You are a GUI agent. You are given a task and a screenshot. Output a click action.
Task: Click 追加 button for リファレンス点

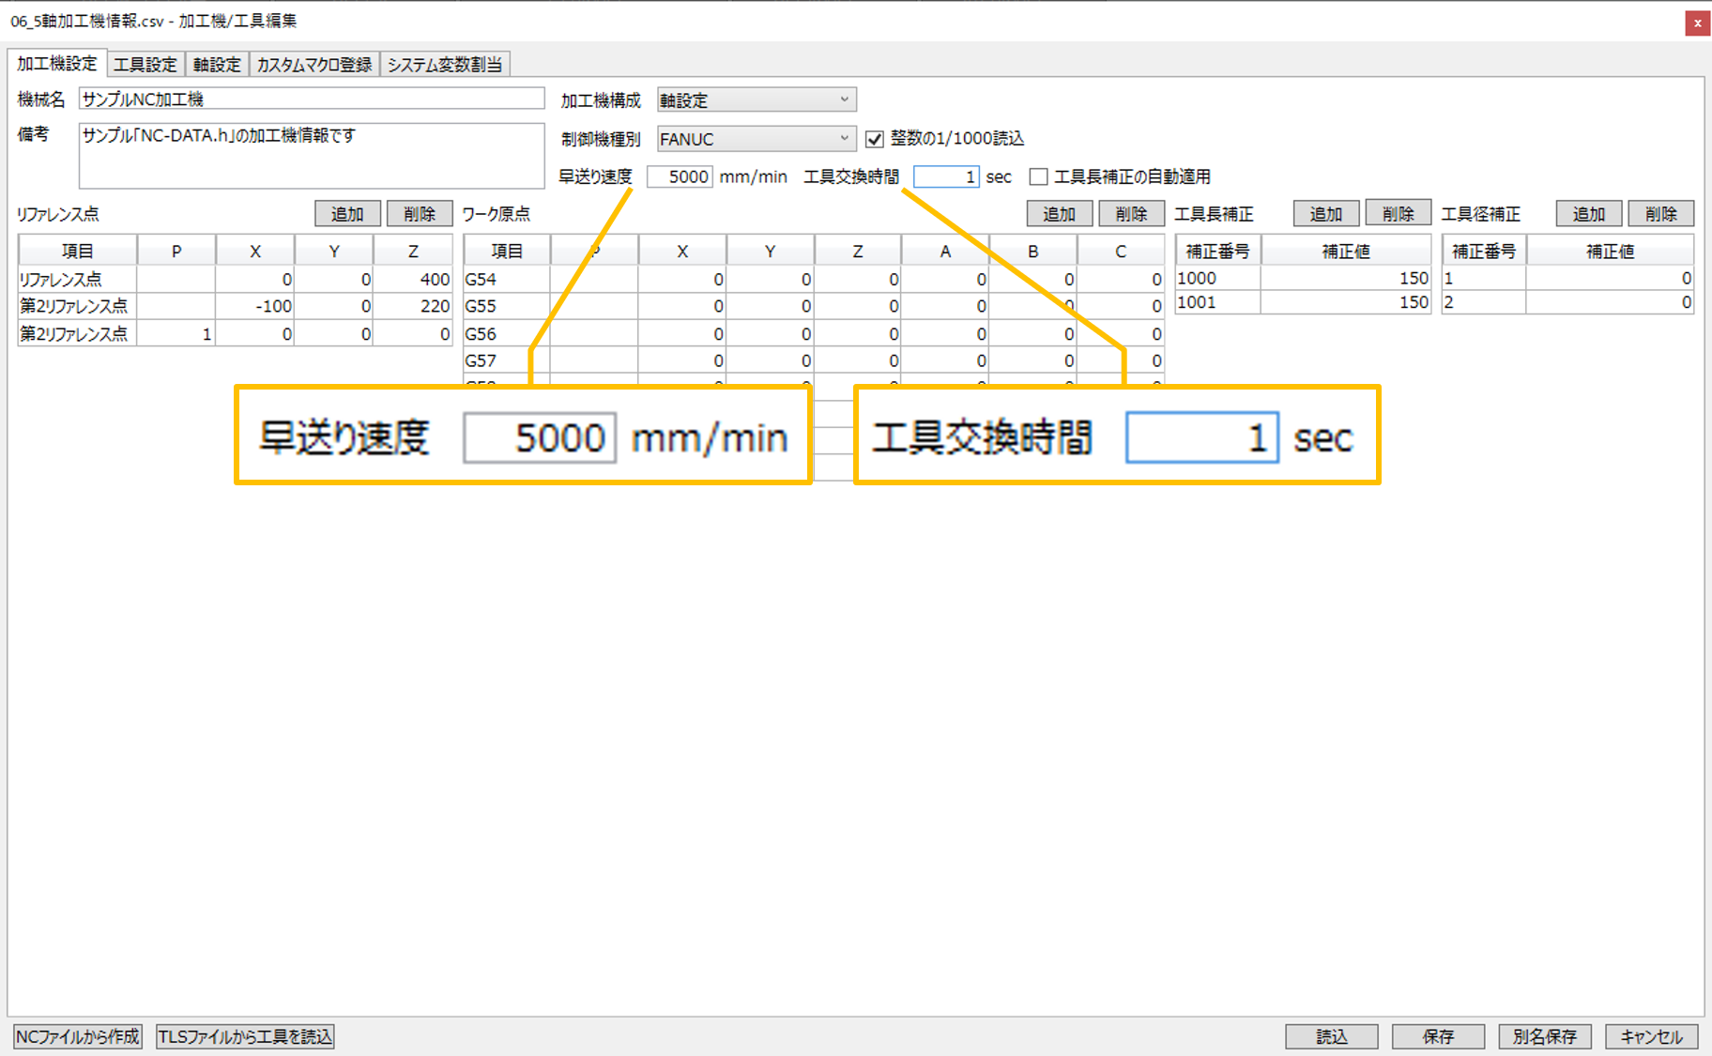[x=347, y=214]
